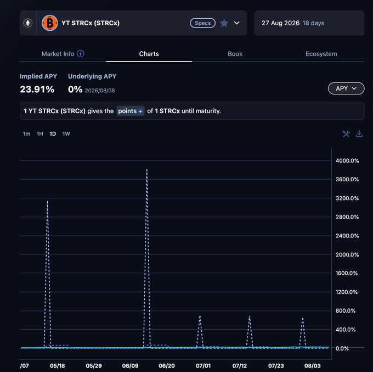Expand the market selector chevron

click(x=237, y=23)
